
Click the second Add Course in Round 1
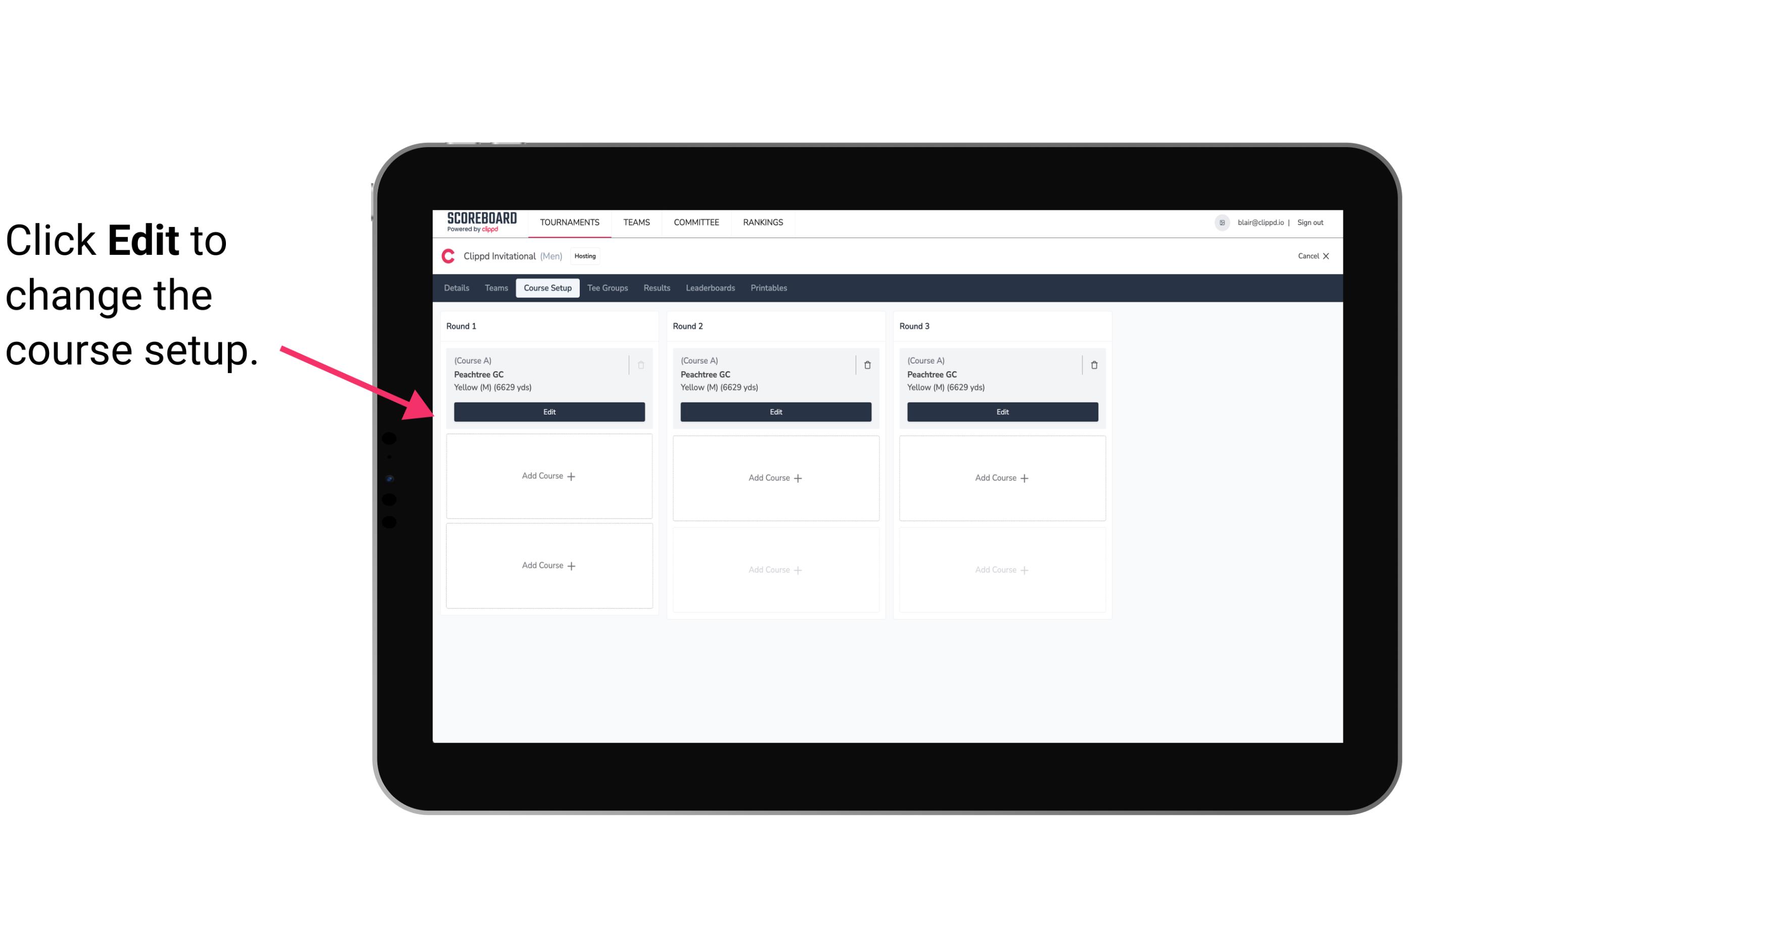coord(548,565)
